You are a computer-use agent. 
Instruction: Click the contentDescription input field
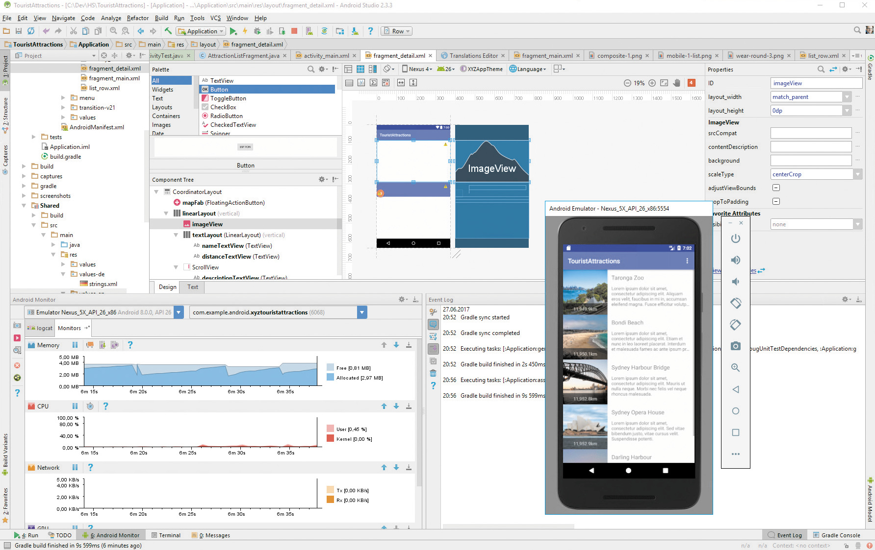[811, 147]
